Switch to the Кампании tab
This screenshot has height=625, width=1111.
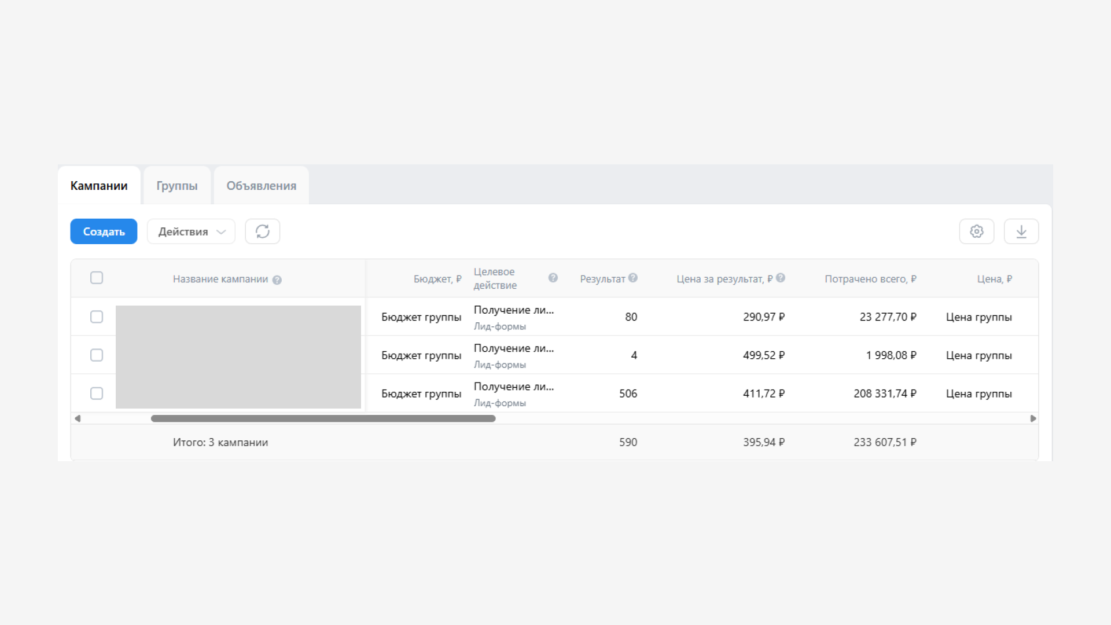99,186
